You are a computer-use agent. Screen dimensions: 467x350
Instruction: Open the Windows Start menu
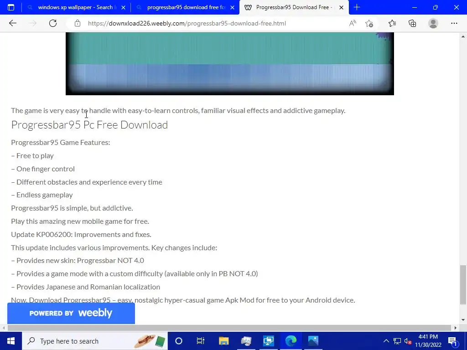click(11, 341)
